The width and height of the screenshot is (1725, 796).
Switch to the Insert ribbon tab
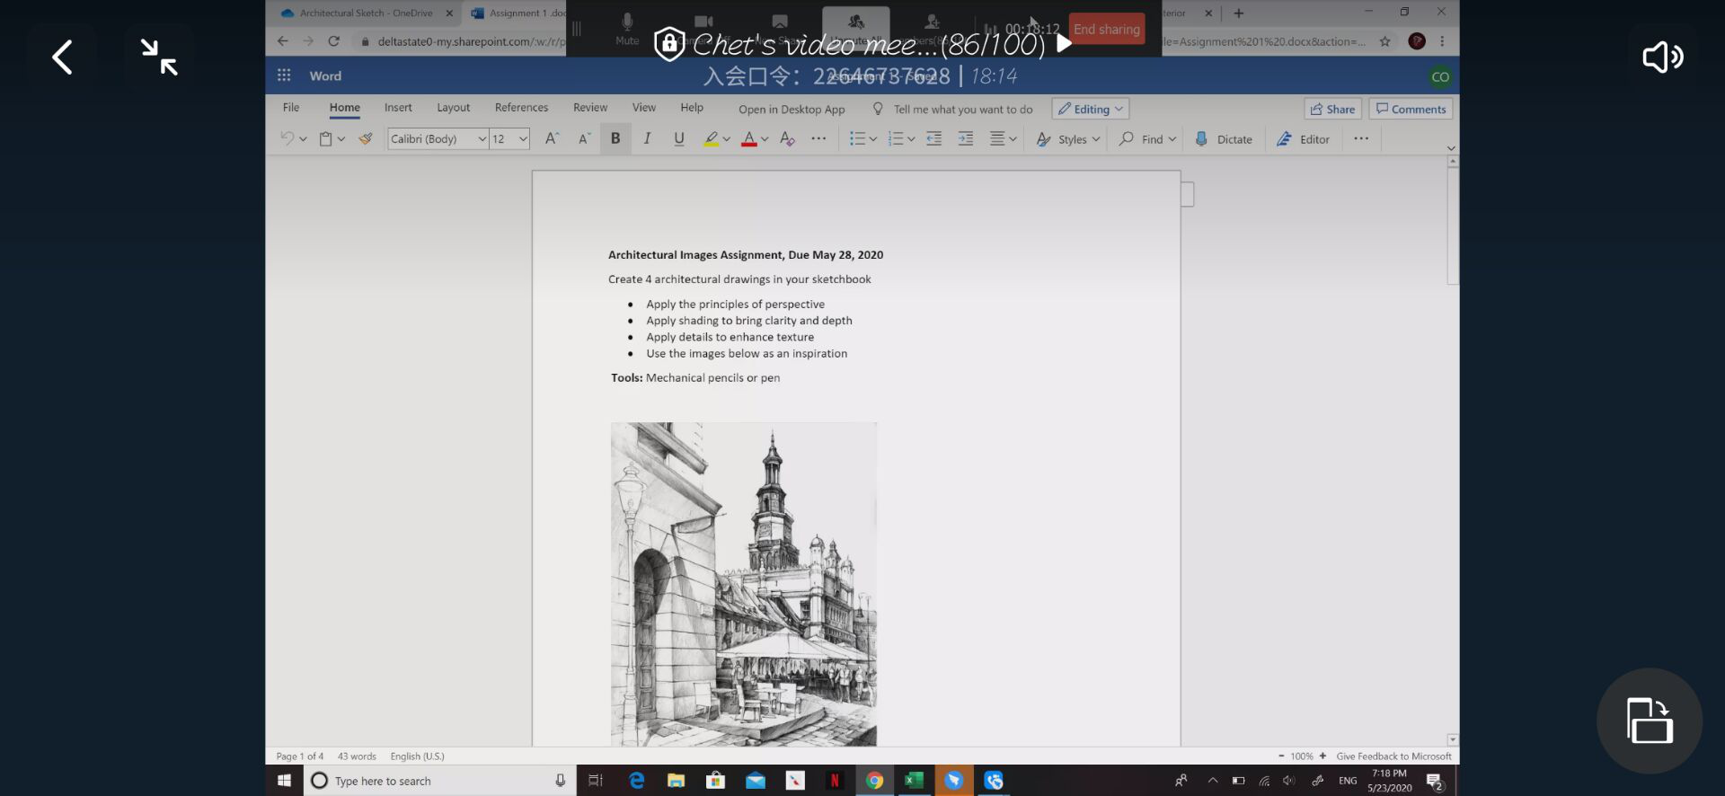tap(398, 107)
